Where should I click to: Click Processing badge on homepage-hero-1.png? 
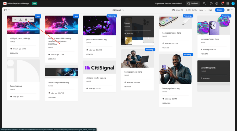click(188, 55)
